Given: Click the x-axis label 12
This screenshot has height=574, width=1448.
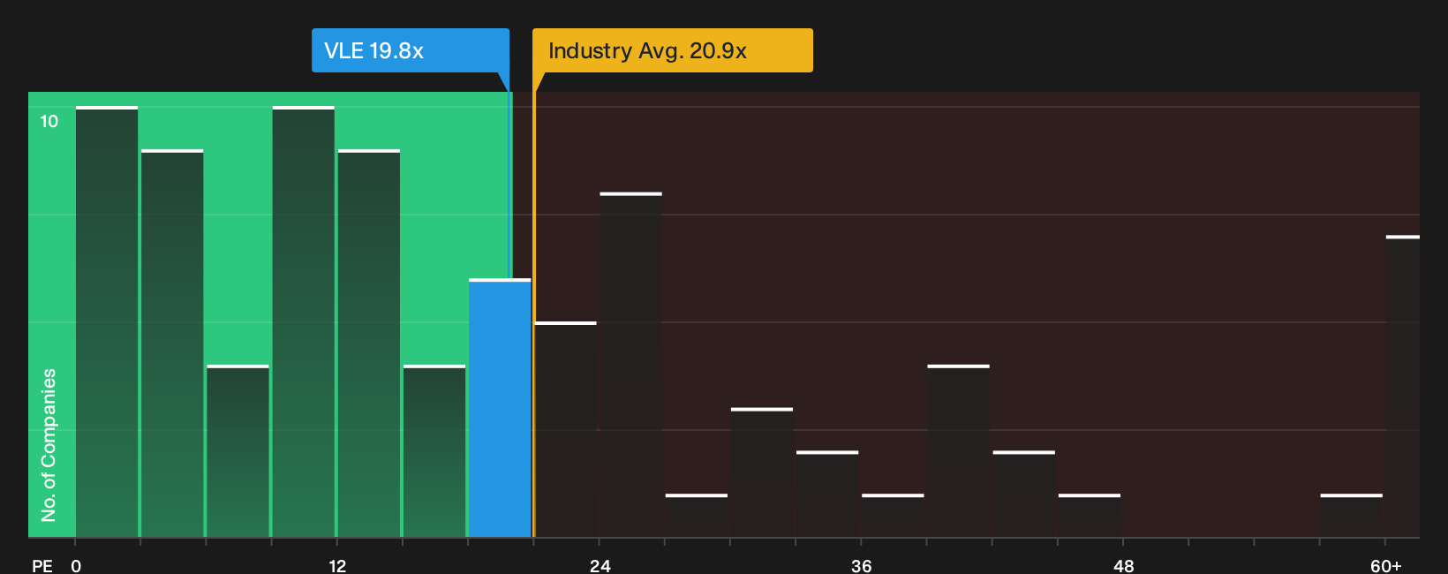Looking at the screenshot, I should (x=337, y=566).
